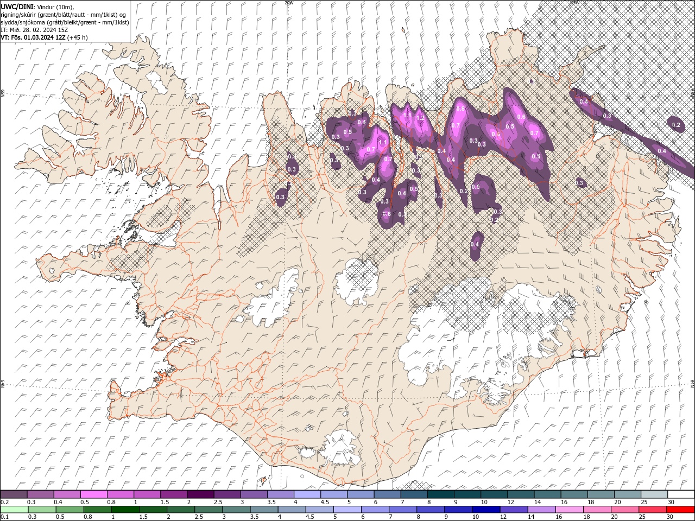Pick bright pink 0.5 swatch in upper legend row

93,494
